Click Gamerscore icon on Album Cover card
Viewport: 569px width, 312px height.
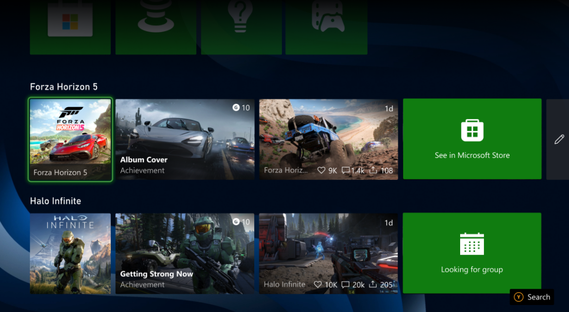coord(236,108)
